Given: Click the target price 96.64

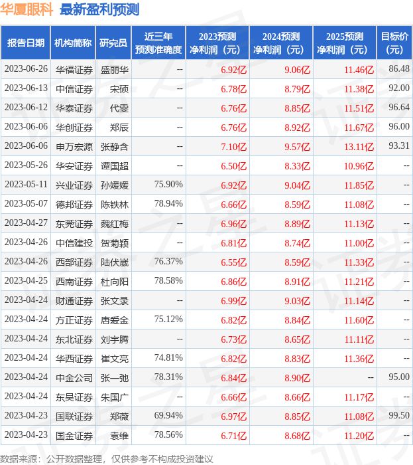Looking at the screenshot, I should [399, 108].
